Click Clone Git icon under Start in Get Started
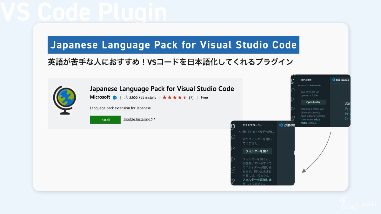 click(x=346, y=119)
